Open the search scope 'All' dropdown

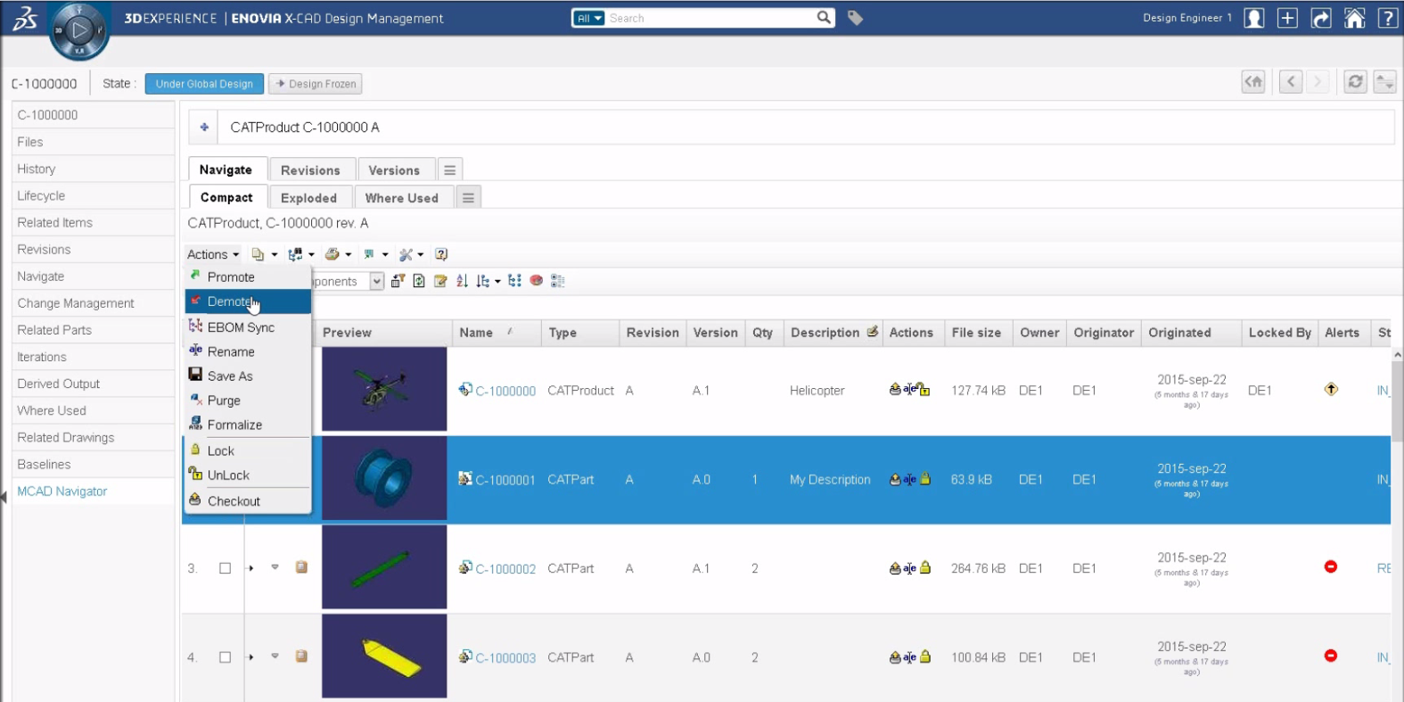(588, 18)
